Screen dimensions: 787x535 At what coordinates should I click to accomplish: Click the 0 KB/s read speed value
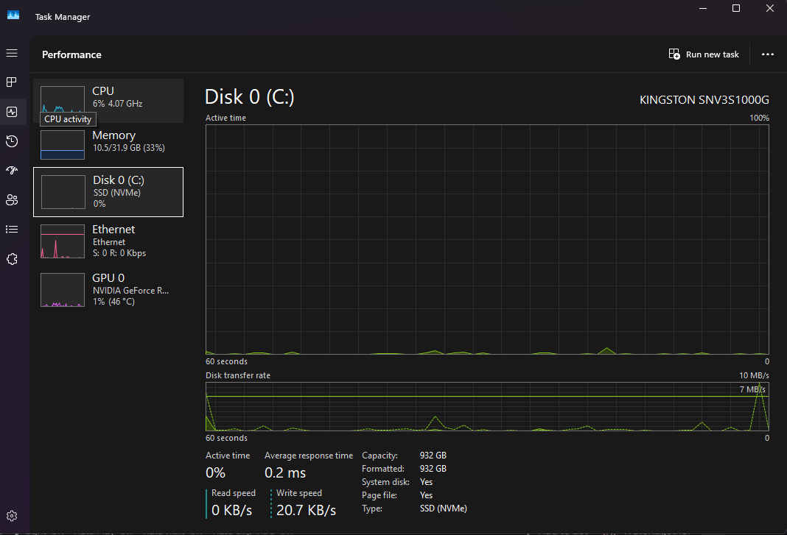(x=232, y=511)
